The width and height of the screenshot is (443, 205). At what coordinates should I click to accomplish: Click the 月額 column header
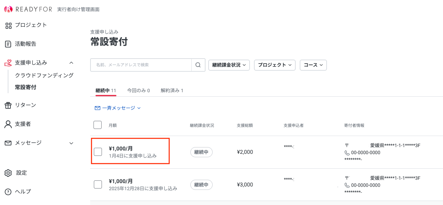click(x=113, y=126)
